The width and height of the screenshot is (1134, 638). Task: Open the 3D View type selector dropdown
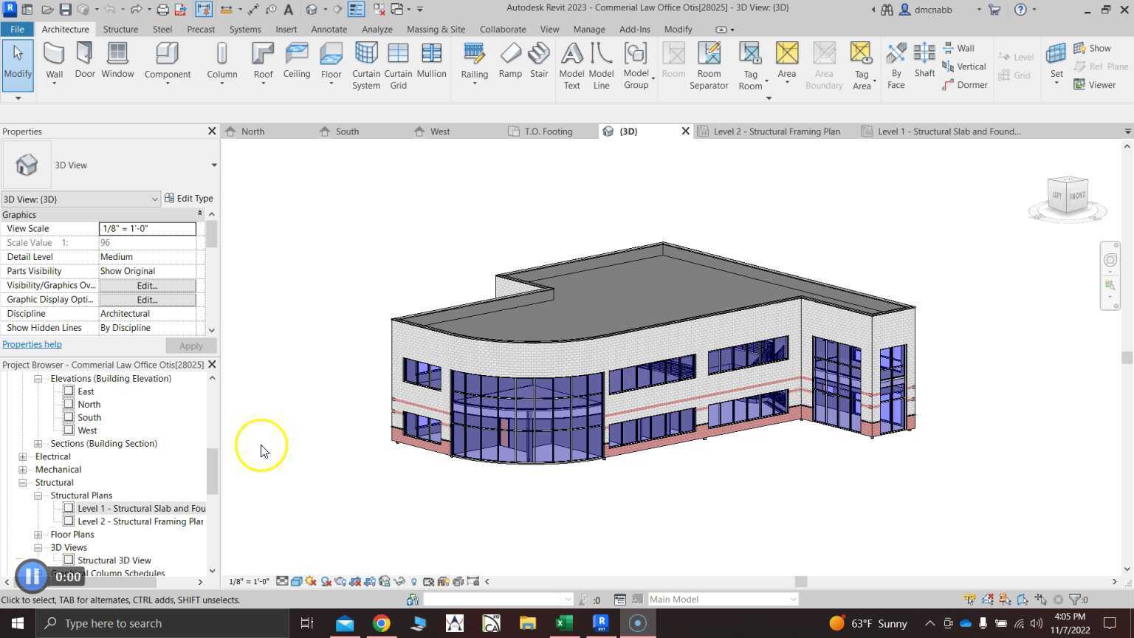point(213,165)
